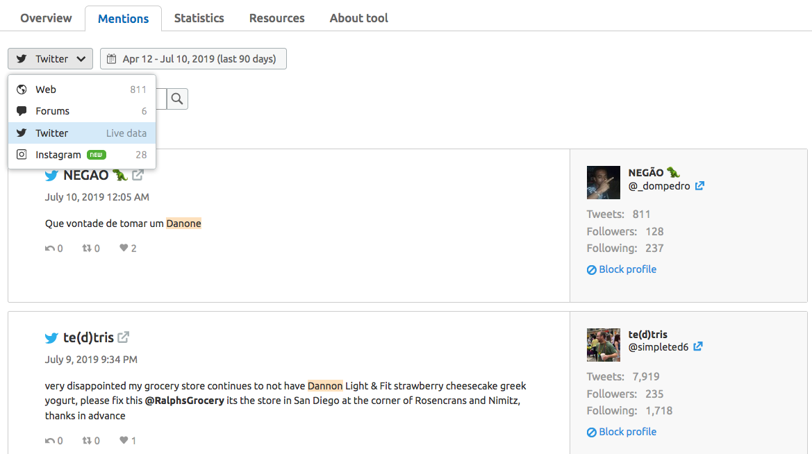Click the search magnifier icon
This screenshot has height=454, width=812.
pyautogui.click(x=177, y=99)
